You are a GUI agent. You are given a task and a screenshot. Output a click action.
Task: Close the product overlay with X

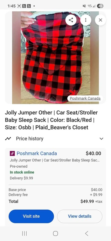click(100, 20)
